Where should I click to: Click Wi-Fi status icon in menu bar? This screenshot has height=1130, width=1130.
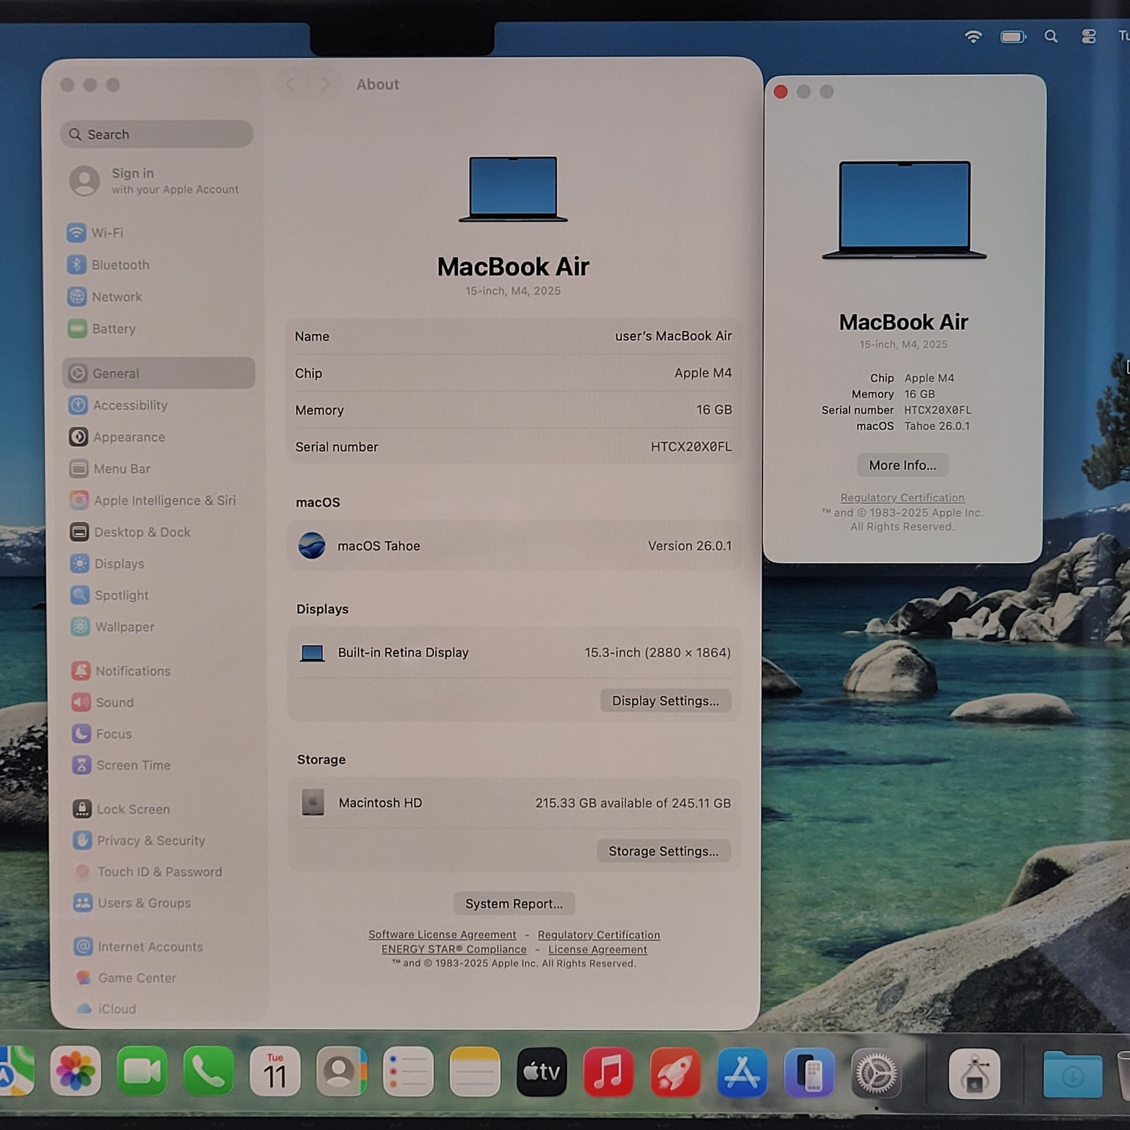pyautogui.click(x=973, y=37)
